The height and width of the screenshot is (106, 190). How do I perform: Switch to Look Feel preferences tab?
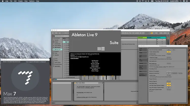pos(143,49)
